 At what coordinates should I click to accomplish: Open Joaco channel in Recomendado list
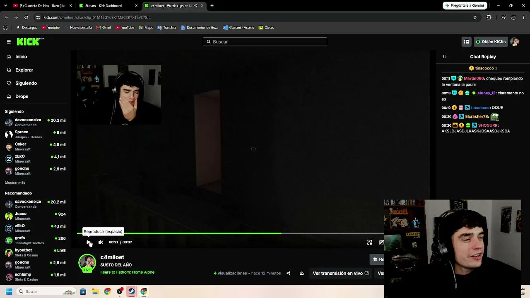[x=35, y=216]
